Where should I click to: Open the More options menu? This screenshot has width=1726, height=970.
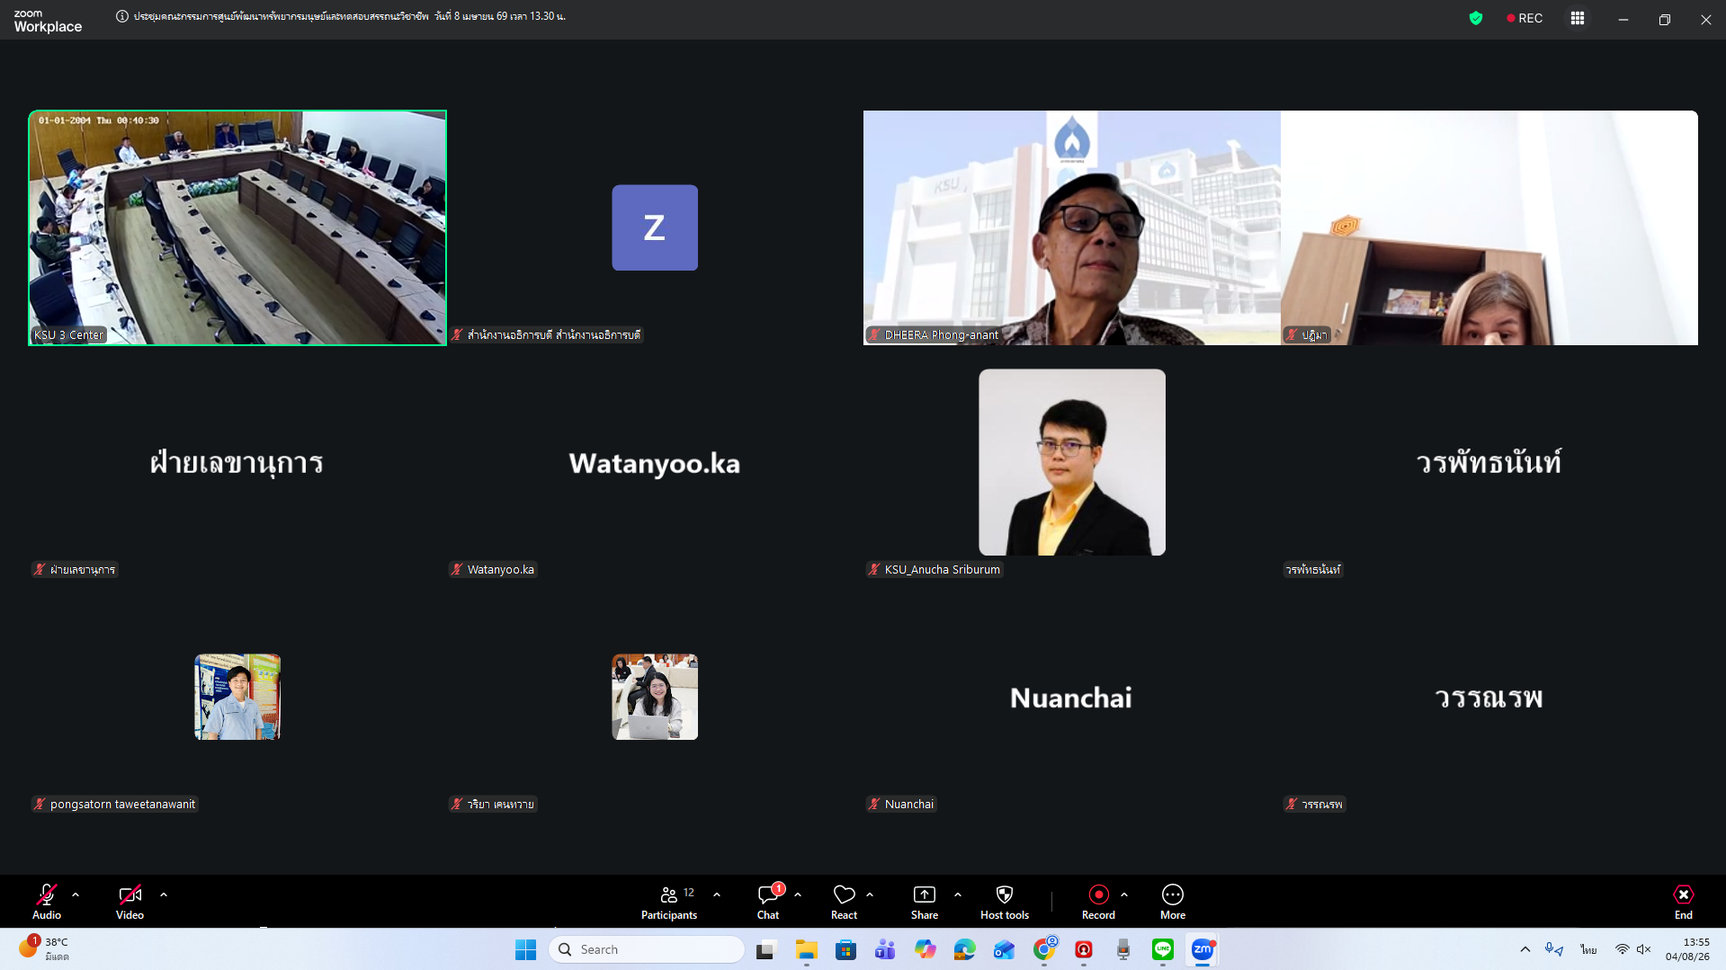coord(1172,902)
